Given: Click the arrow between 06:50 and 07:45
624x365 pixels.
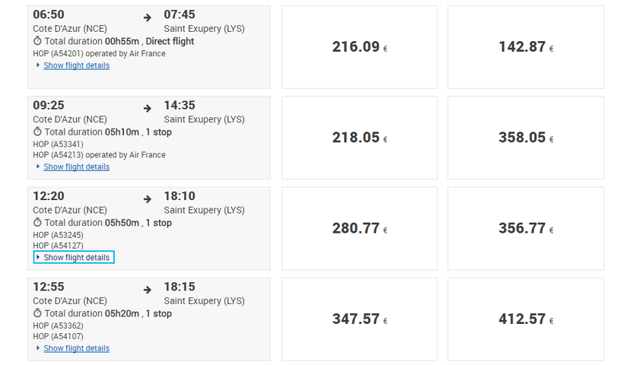Looking at the screenshot, I should [x=148, y=17].
